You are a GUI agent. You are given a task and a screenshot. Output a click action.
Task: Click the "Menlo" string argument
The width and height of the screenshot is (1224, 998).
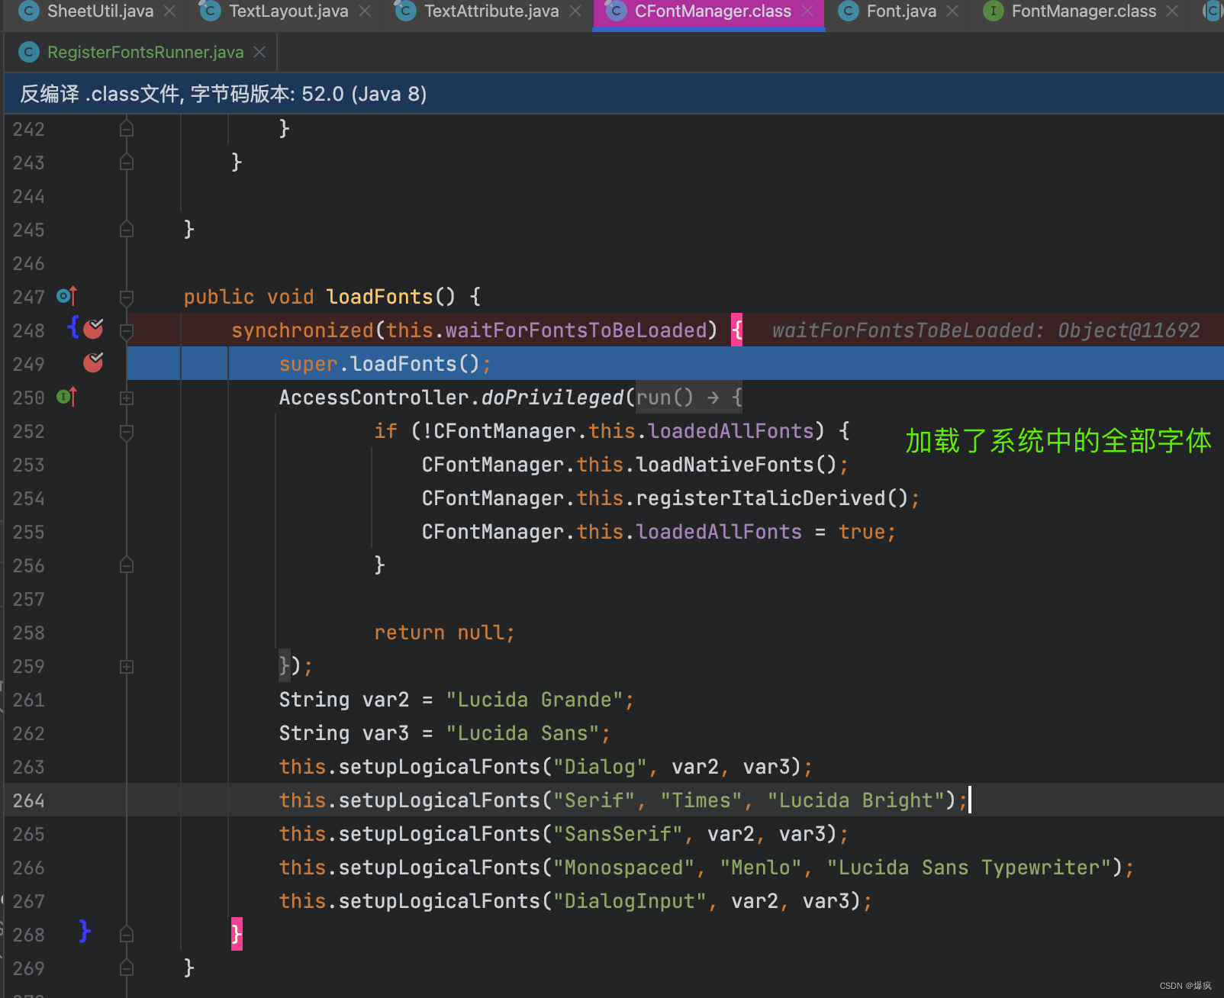click(760, 868)
